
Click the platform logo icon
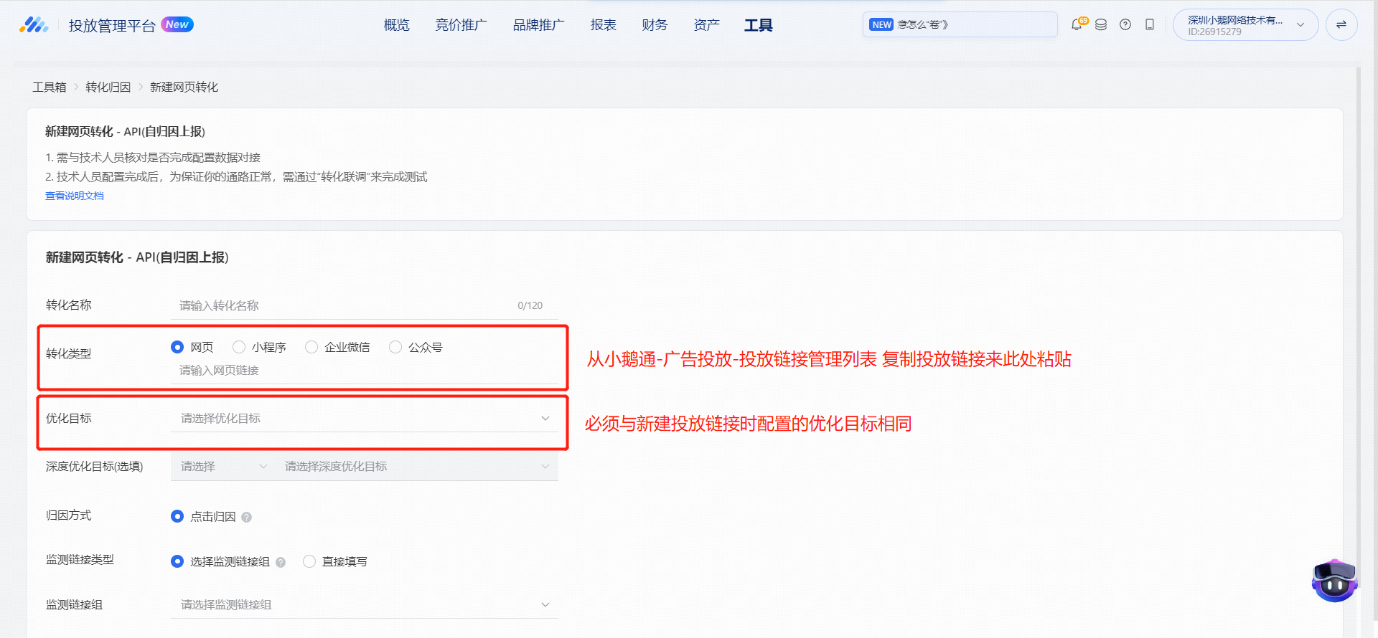coord(34,25)
